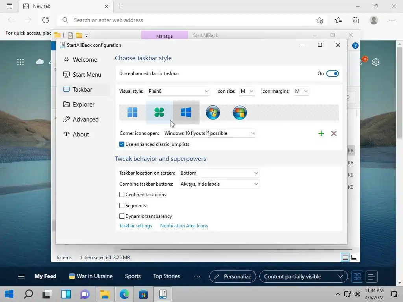Open the Manage ribbon tab

pos(165,35)
